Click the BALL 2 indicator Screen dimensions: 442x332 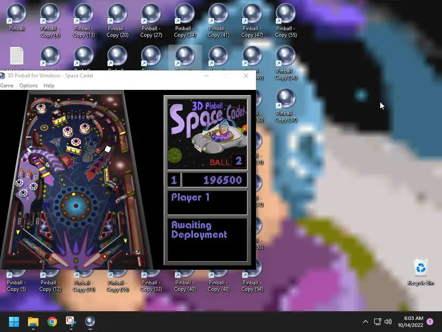coord(227,162)
